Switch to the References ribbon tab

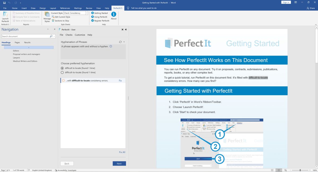(x=65, y=8)
